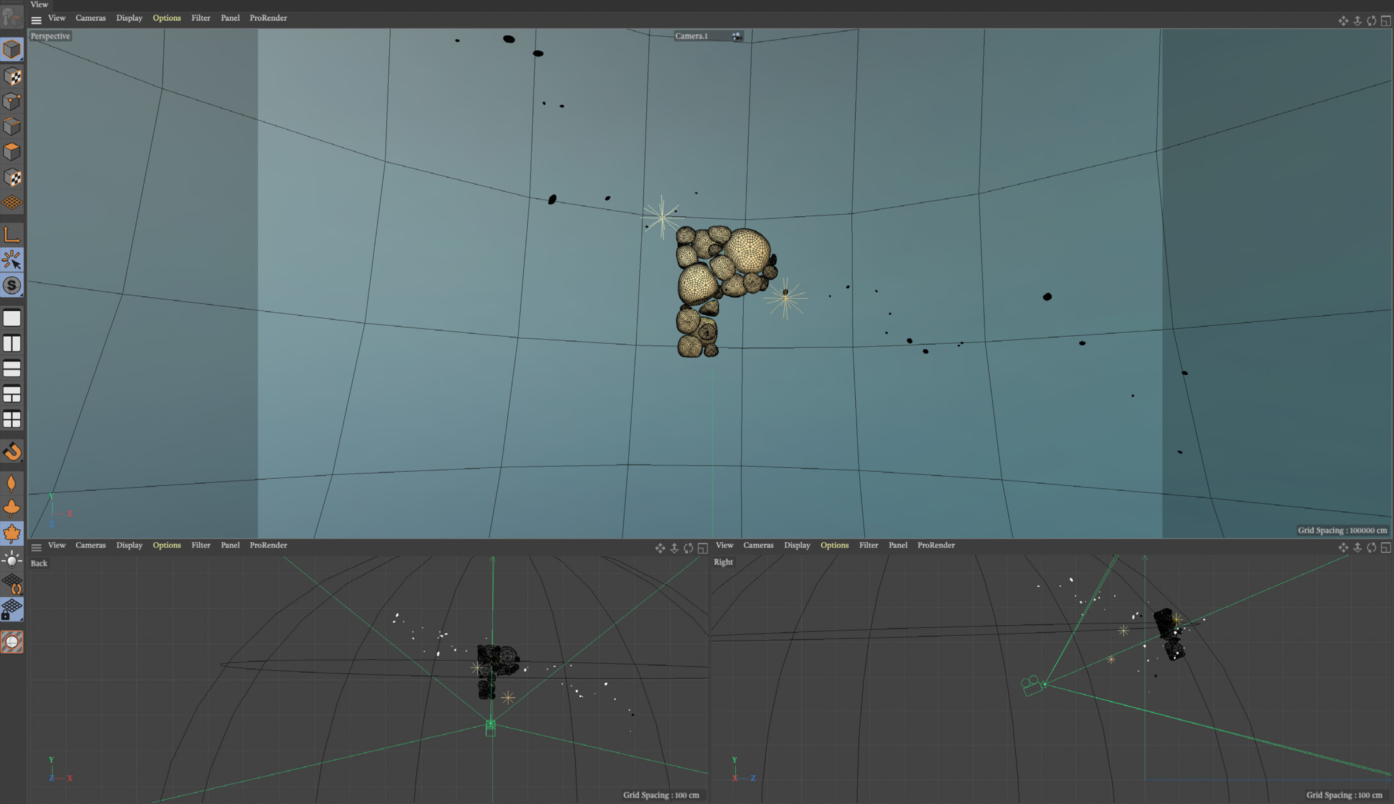Toggle Tweak mode cursor icon

tap(11, 260)
